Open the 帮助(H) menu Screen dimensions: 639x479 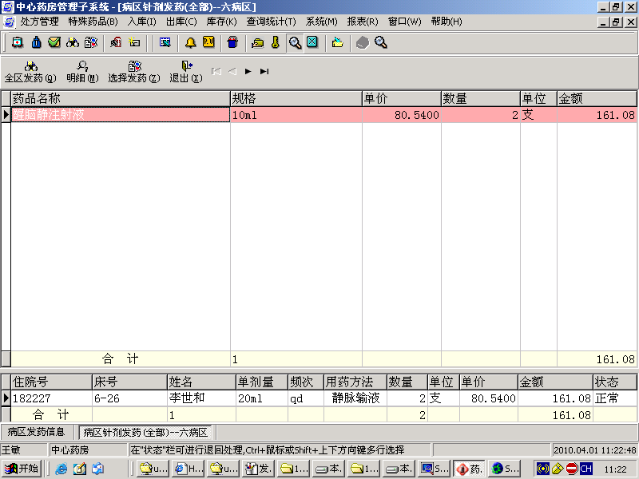tap(447, 22)
